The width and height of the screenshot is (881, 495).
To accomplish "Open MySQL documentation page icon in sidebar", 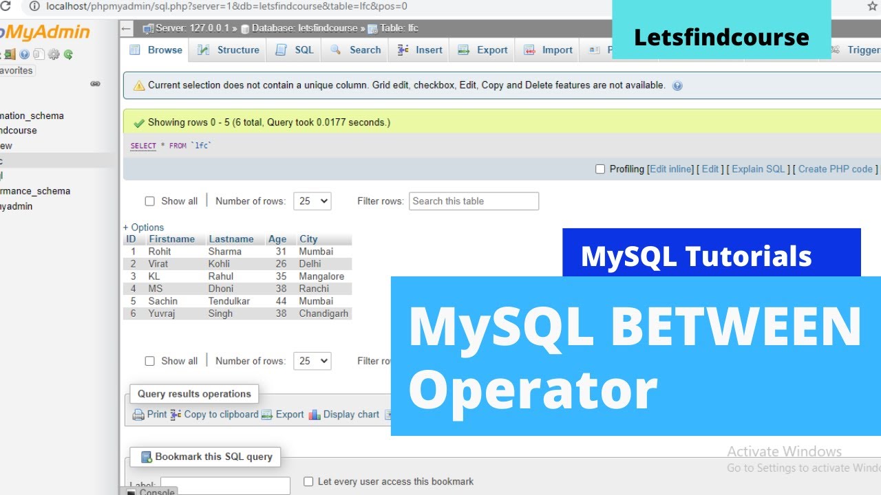I will point(39,54).
